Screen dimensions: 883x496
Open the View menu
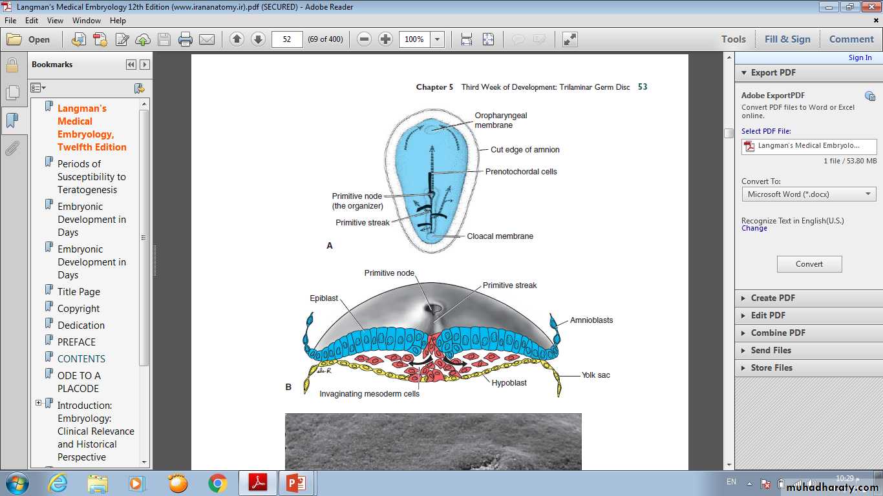click(x=55, y=21)
